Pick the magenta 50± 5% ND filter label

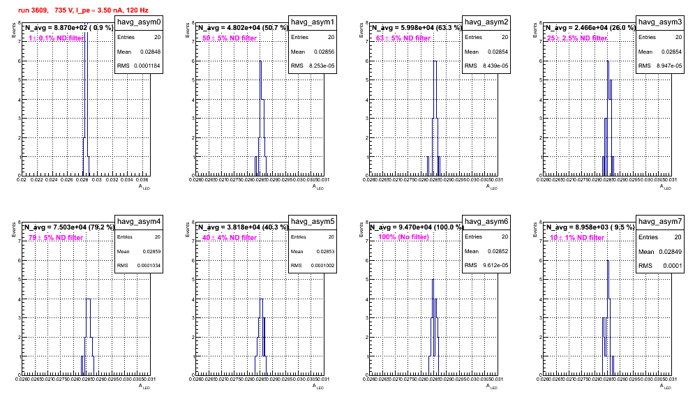tap(230, 38)
